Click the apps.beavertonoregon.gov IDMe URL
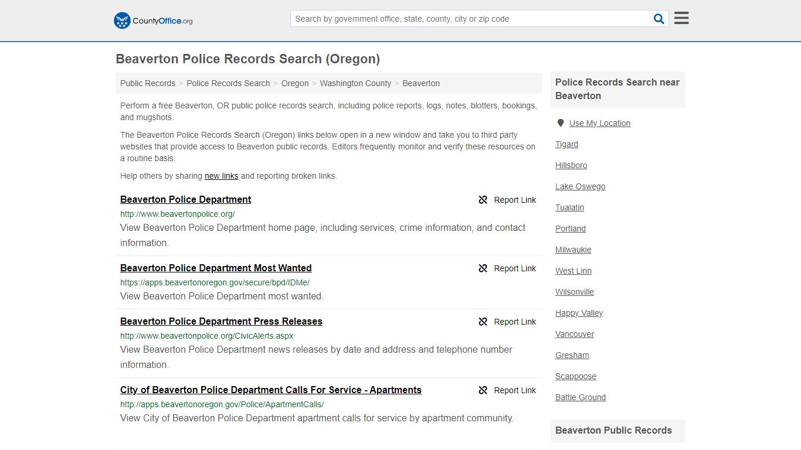Image resolution: width=801 pixels, height=450 pixels. coord(215,282)
